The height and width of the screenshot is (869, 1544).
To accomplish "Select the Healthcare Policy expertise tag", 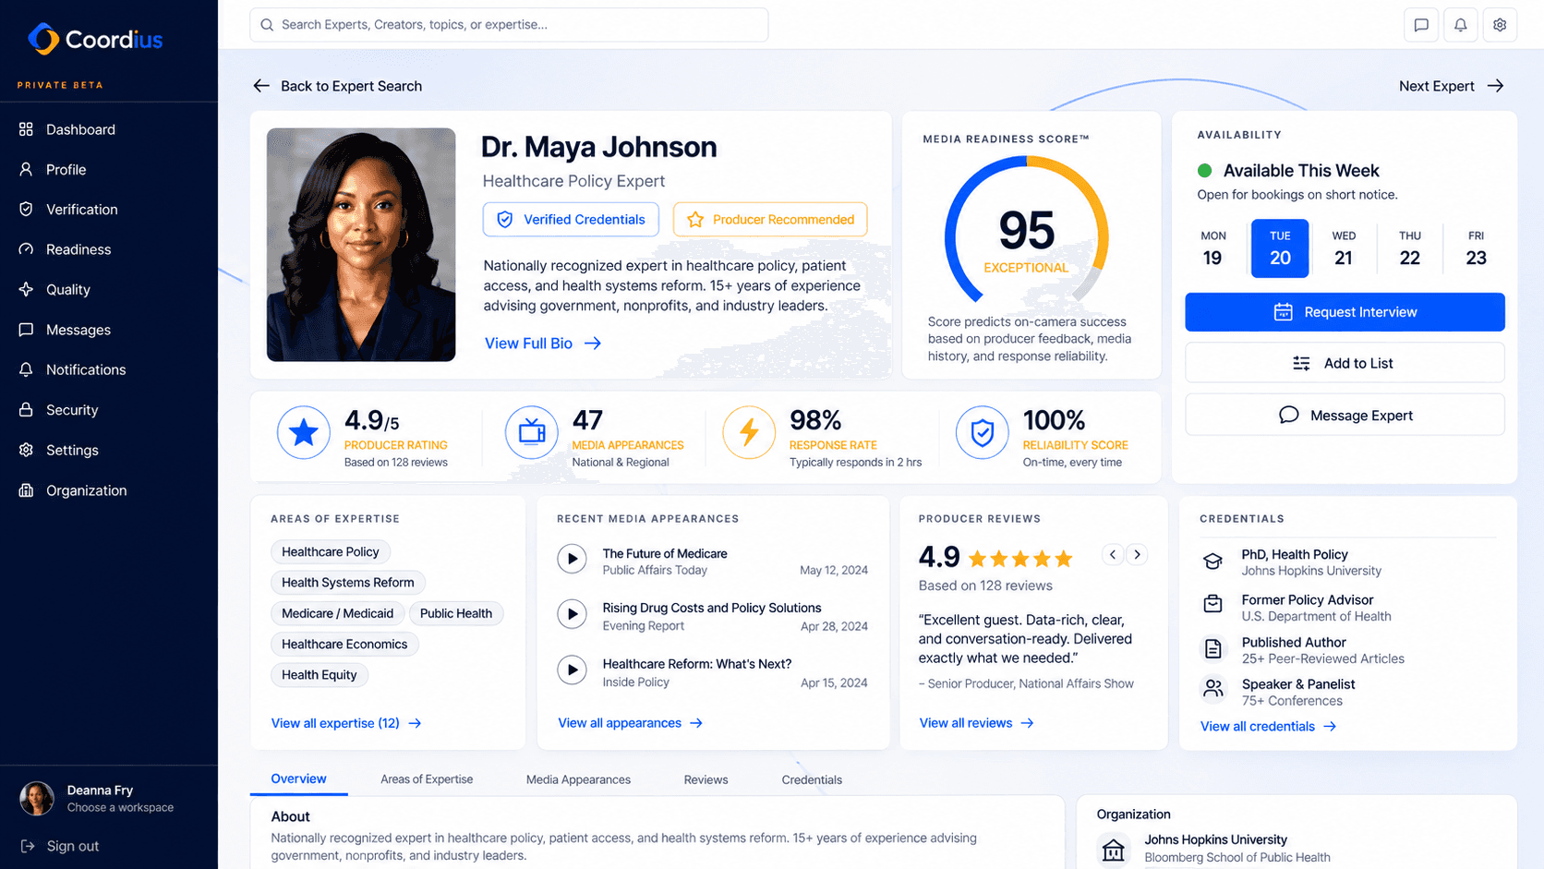I will tap(331, 551).
